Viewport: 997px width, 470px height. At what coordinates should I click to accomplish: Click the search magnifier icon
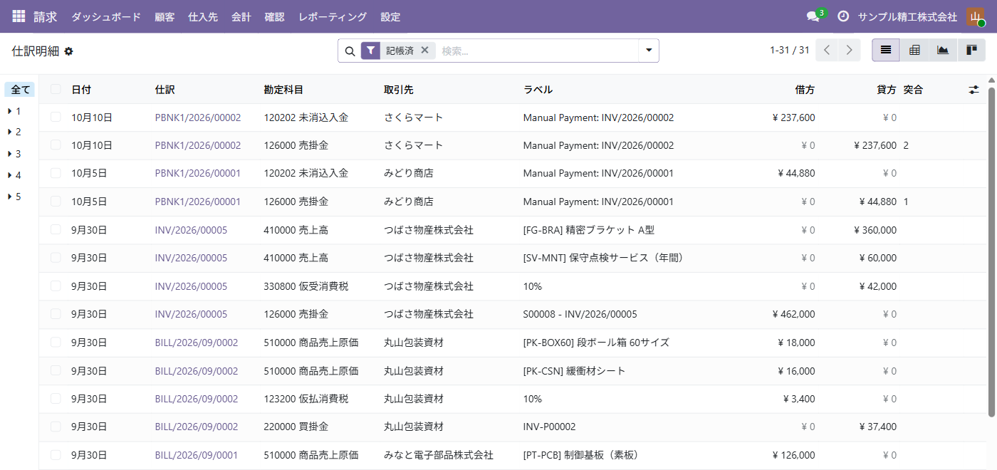[350, 51]
